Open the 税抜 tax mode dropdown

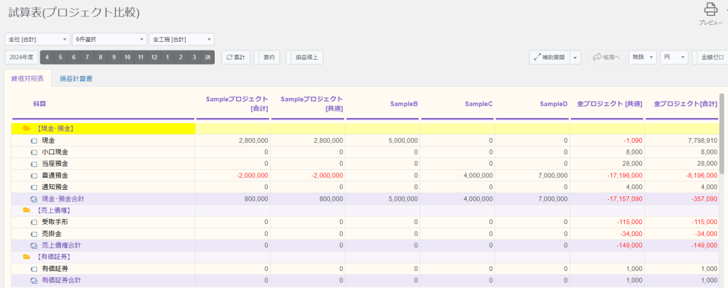643,57
